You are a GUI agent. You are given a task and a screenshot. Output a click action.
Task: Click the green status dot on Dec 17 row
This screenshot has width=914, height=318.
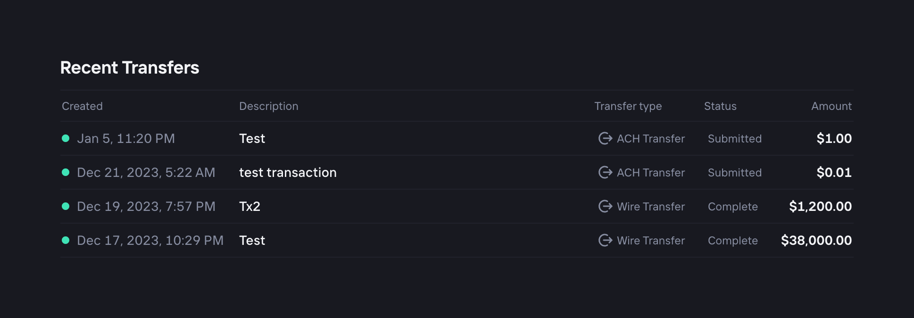click(66, 240)
